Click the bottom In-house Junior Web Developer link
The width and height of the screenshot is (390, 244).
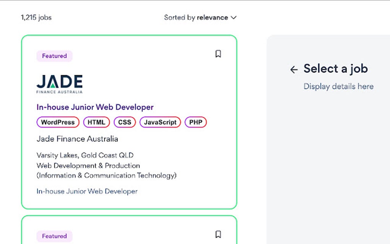(x=86, y=191)
